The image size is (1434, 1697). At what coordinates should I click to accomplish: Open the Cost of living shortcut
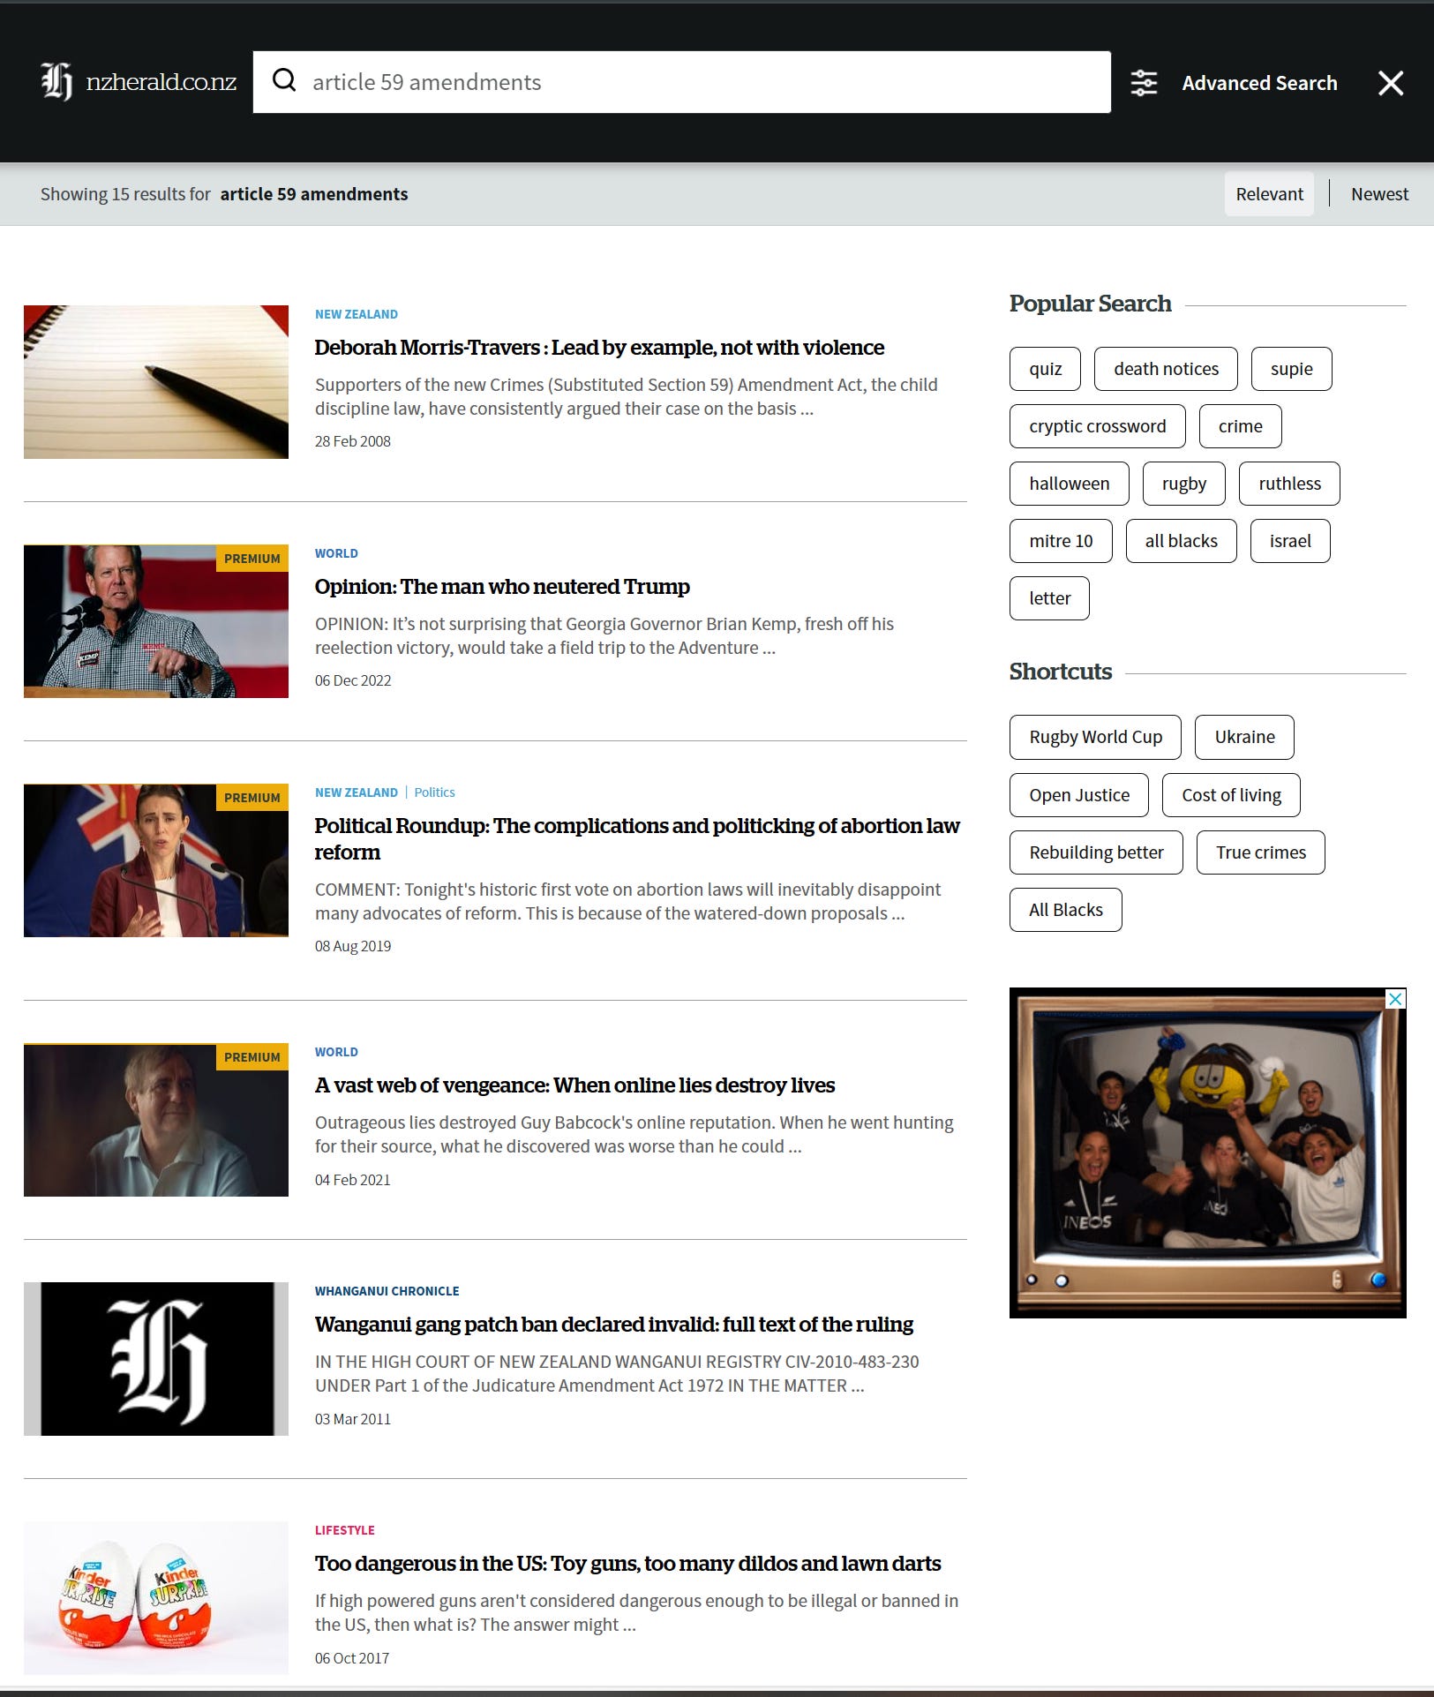[1231, 795]
